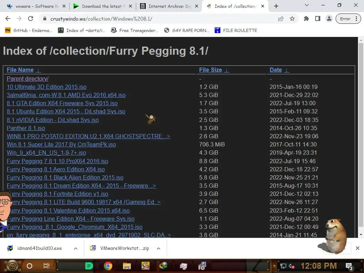Click 8.1 GTA Edition X64 Freeware Sys 2015.iso
This screenshot has width=364, height=273.
coord(62,103)
